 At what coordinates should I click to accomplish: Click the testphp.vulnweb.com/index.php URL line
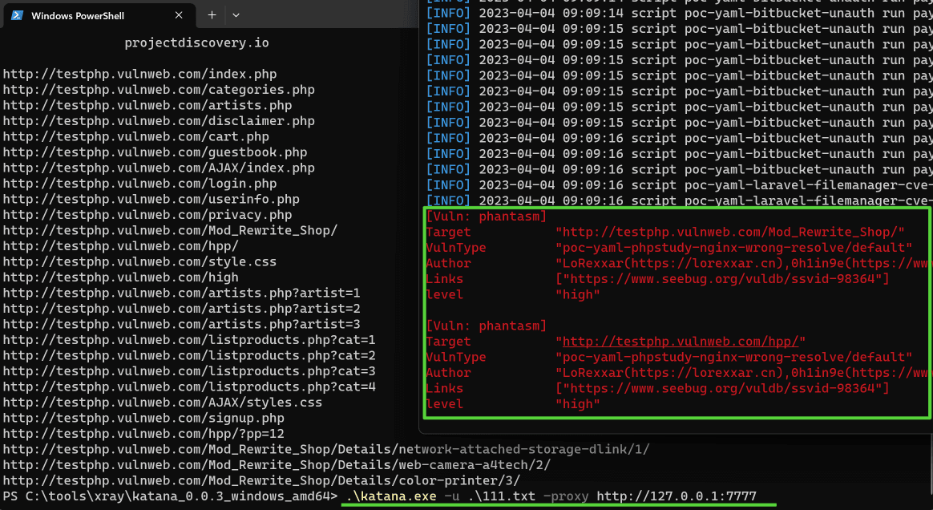tap(139, 75)
